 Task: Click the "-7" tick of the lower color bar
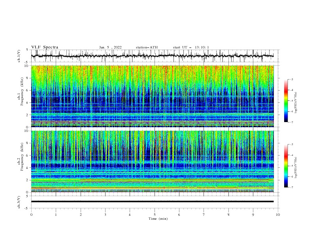click(291, 187)
